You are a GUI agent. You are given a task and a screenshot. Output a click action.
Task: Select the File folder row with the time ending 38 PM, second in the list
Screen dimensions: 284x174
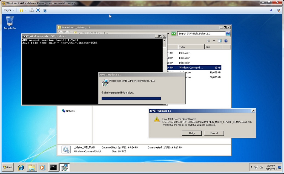194,58
